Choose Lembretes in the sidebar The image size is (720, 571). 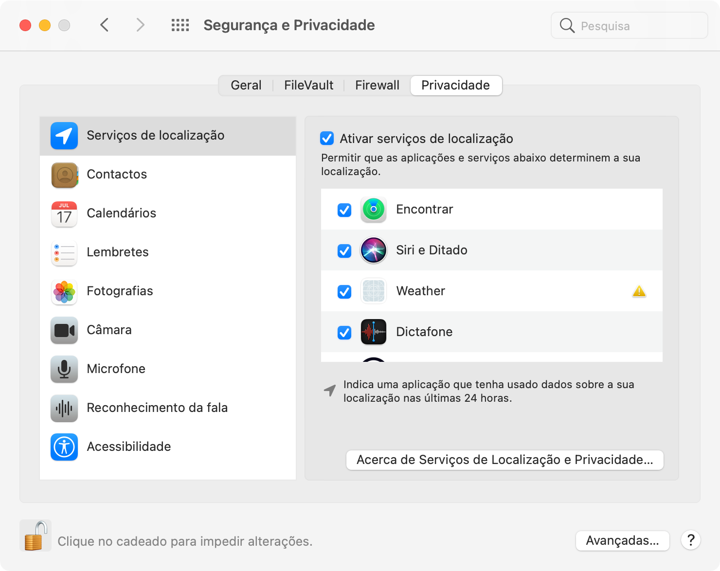pyautogui.click(x=117, y=252)
